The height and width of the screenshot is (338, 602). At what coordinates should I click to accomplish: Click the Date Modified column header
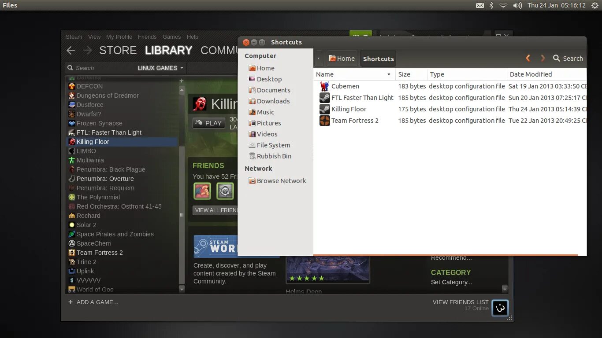(x=546, y=74)
